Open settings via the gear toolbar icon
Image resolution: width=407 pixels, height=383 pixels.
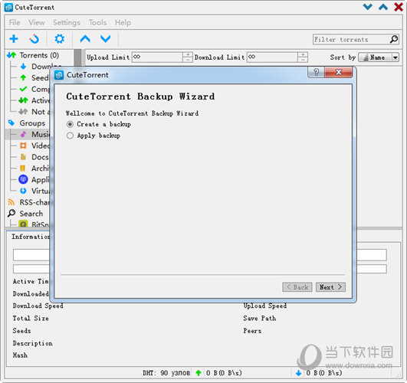(x=60, y=39)
